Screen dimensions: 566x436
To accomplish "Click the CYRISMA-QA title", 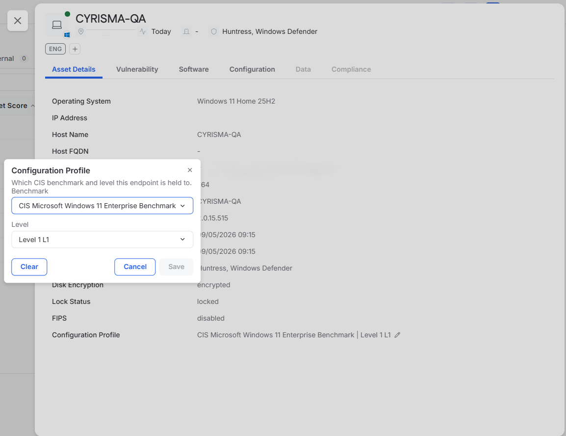I will pos(110,19).
